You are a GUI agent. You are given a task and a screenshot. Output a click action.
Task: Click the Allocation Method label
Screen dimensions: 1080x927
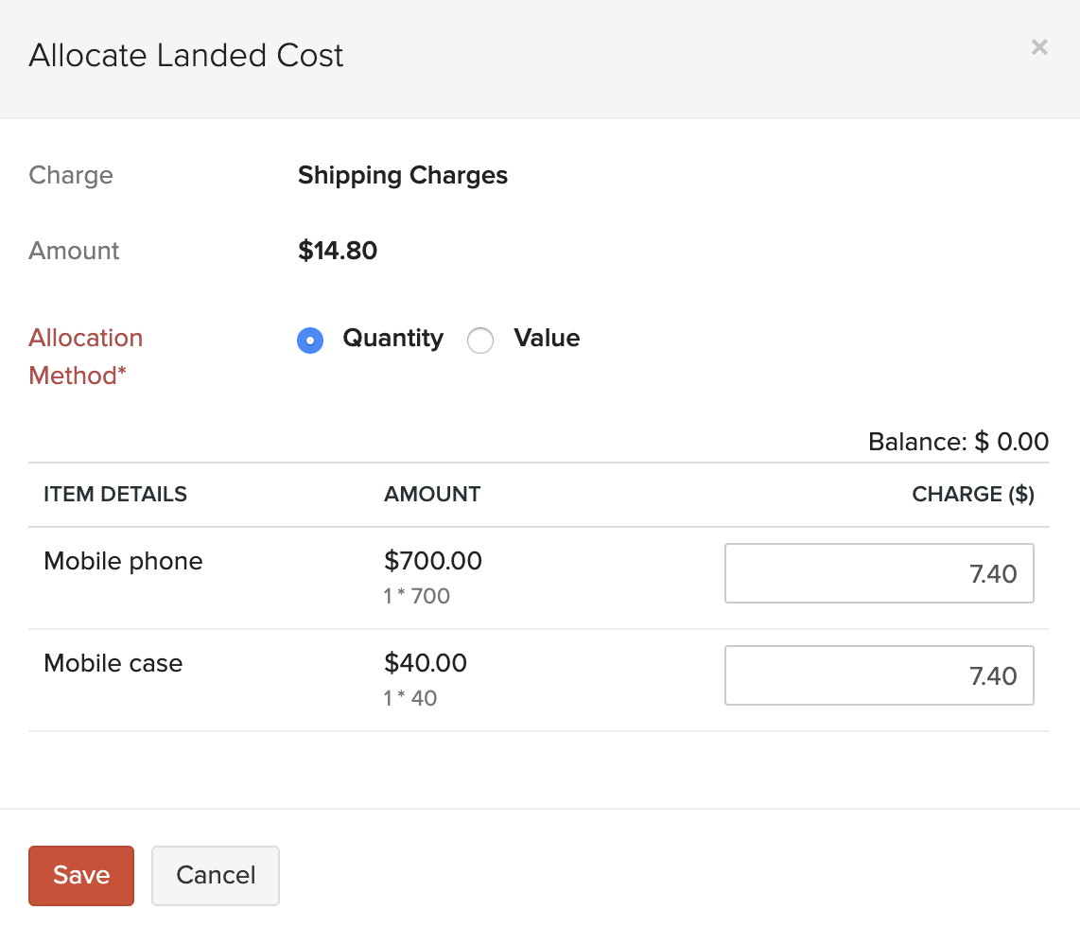(x=85, y=357)
